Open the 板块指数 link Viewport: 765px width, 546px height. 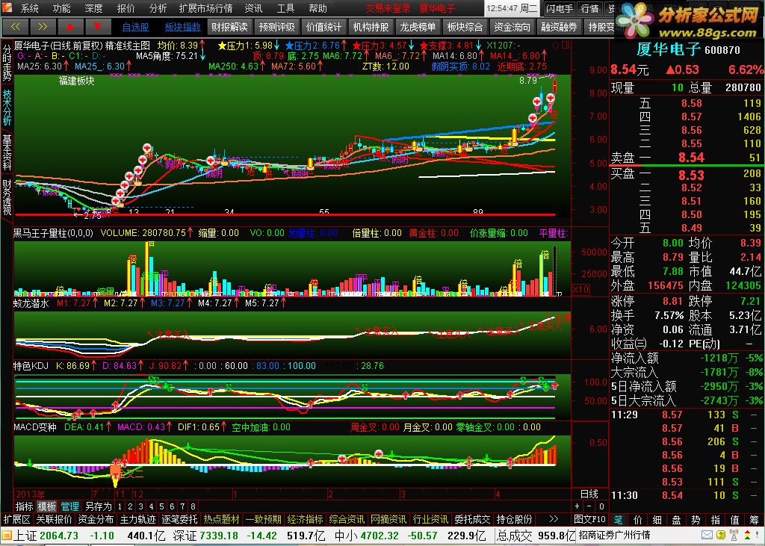click(182, 28)
